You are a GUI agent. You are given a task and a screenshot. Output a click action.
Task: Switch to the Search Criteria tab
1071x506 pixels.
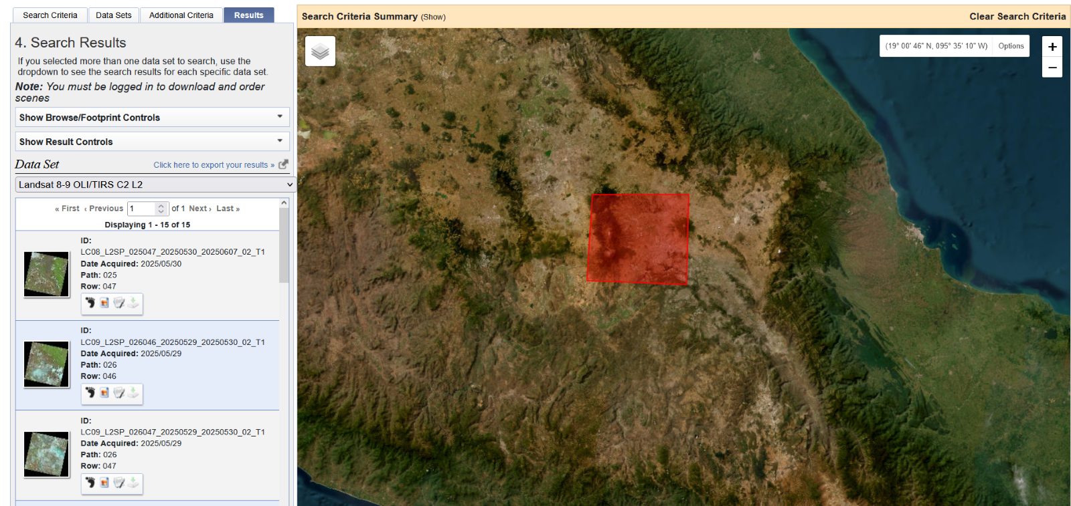point(50,15)
